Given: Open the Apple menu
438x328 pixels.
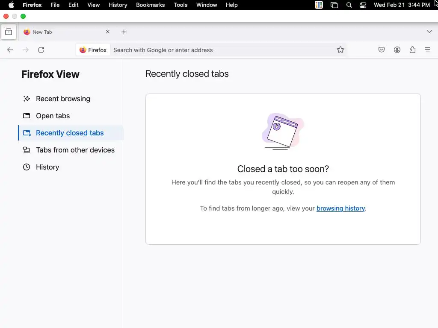Looking at the screenshot, I should (11, 5).
